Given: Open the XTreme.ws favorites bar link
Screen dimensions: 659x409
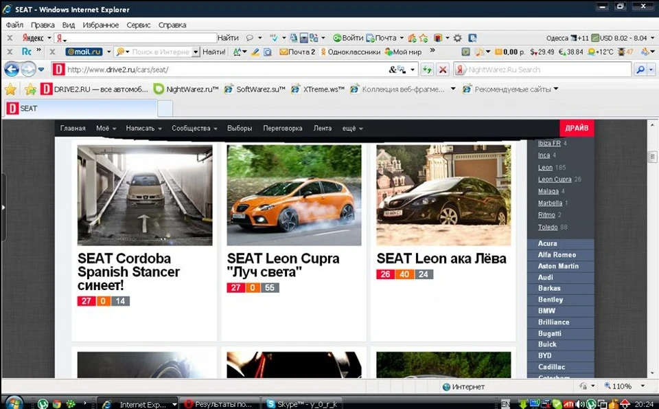Looking at the screenshot, I should click(318, 89).
